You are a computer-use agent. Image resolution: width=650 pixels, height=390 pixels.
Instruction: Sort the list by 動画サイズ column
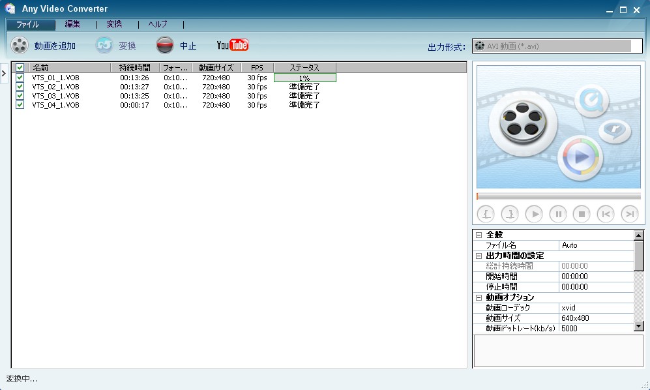[x=216, y=67]
